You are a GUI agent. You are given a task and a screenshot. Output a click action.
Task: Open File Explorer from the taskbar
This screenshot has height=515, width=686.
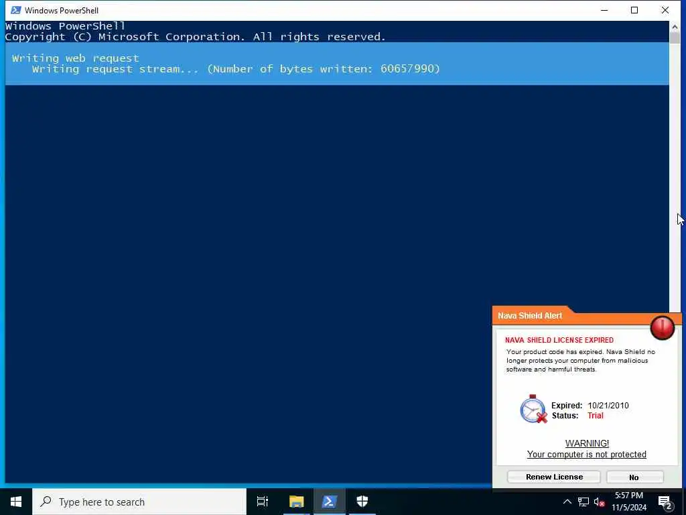pos(296,502)
